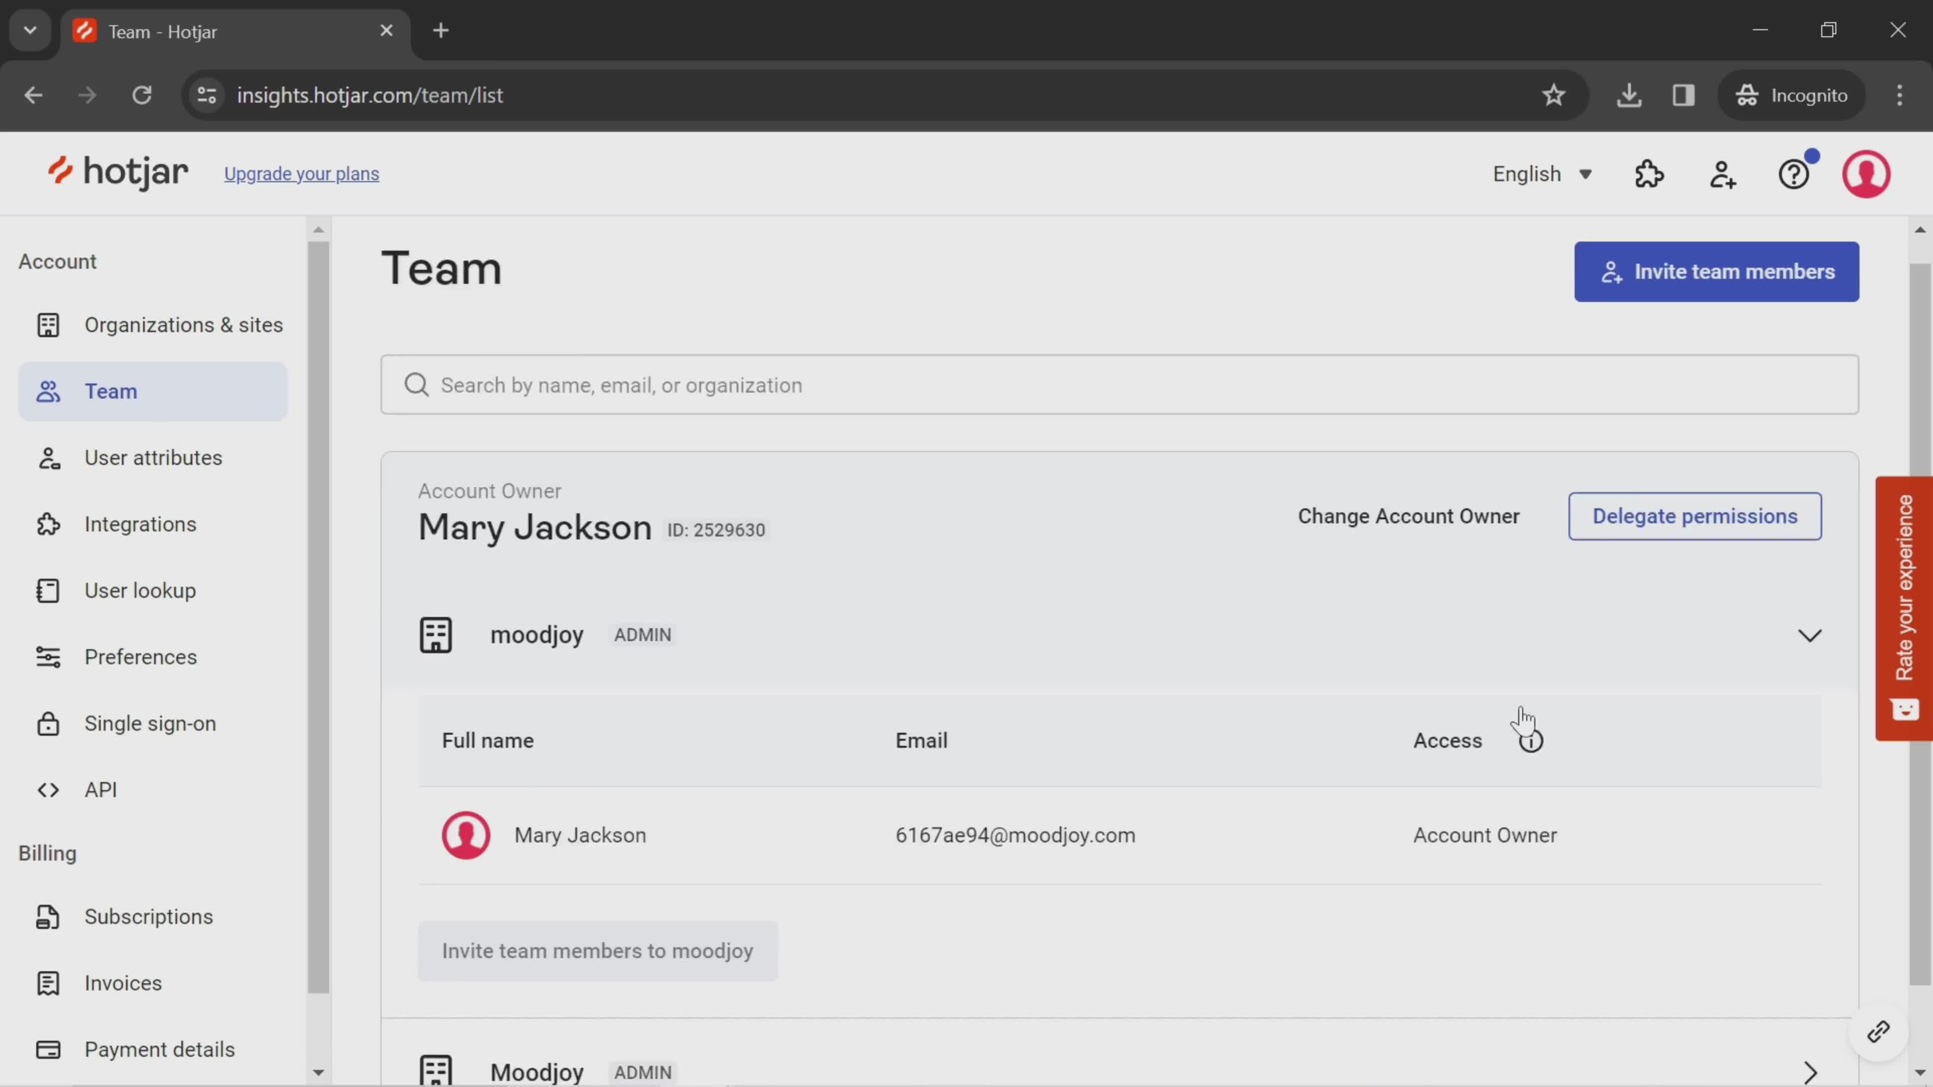Click the team search input field
The width and height of the screenshot is (1933, 1087).
point(1120,385)
